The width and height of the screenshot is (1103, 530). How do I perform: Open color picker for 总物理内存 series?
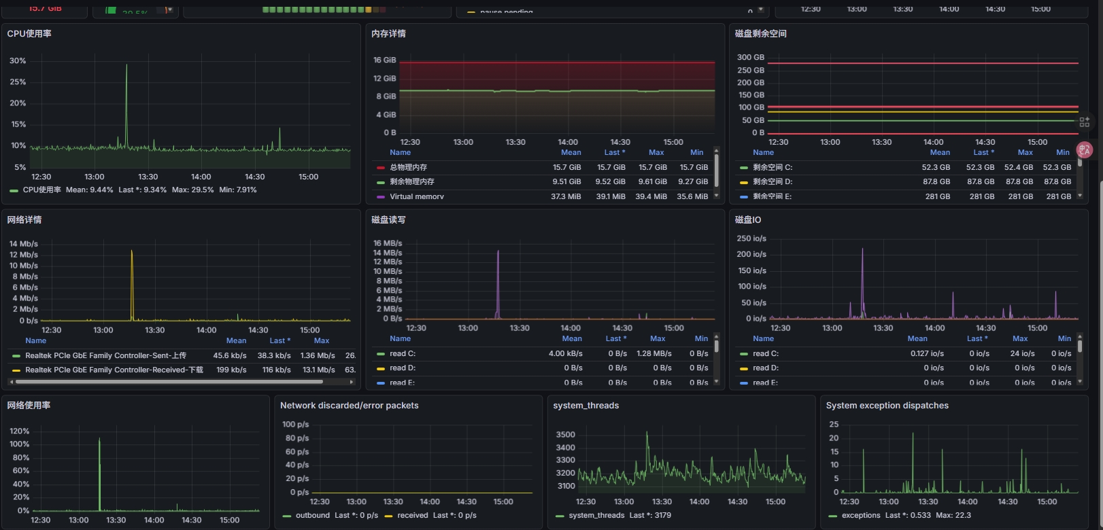381,167
